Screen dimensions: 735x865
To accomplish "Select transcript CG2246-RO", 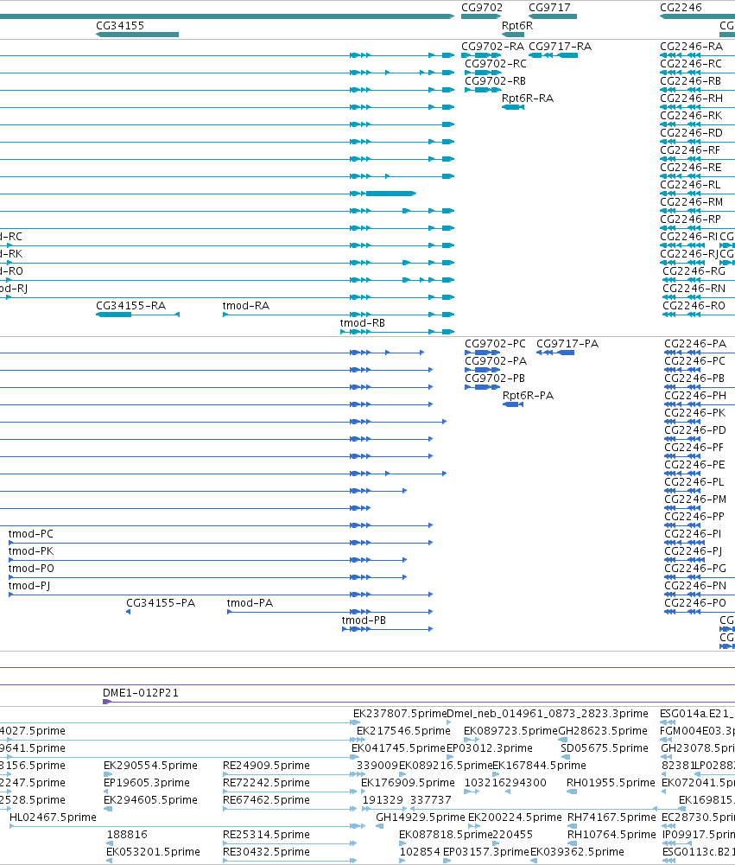I will click(694, 306).
